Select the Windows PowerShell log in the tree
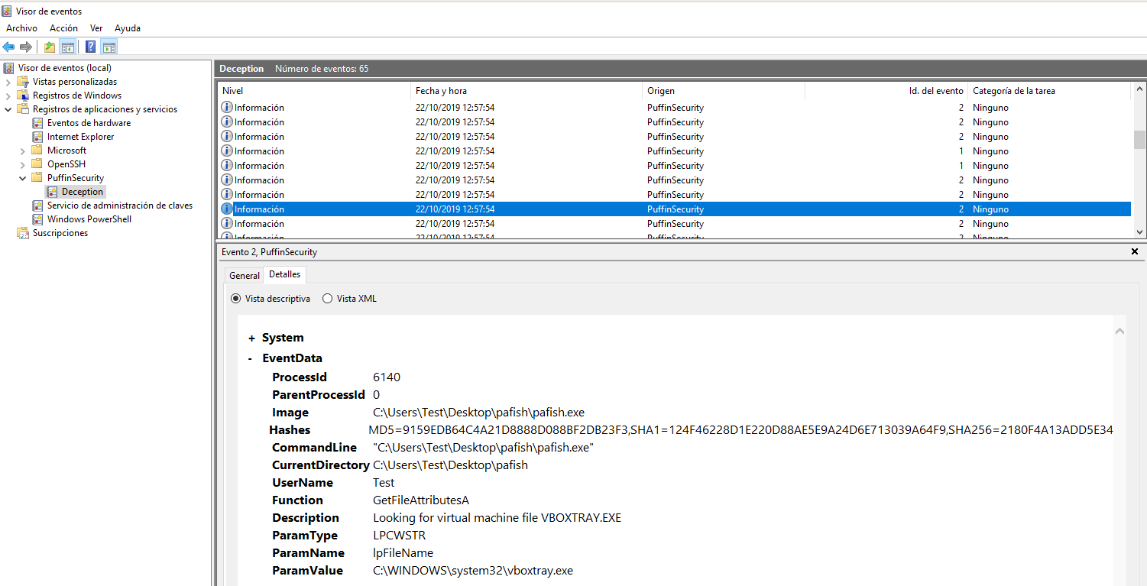This screenshot has height=586, width=1147. pos(89,219)
